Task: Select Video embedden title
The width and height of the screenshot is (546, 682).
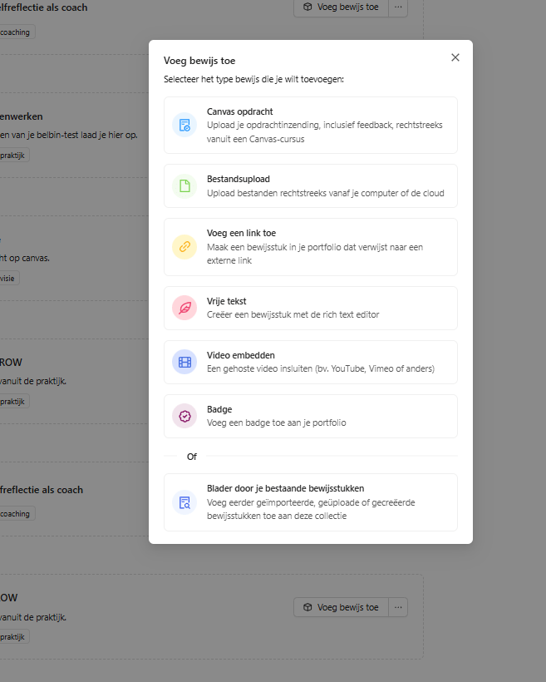Action: coord(241,355)
